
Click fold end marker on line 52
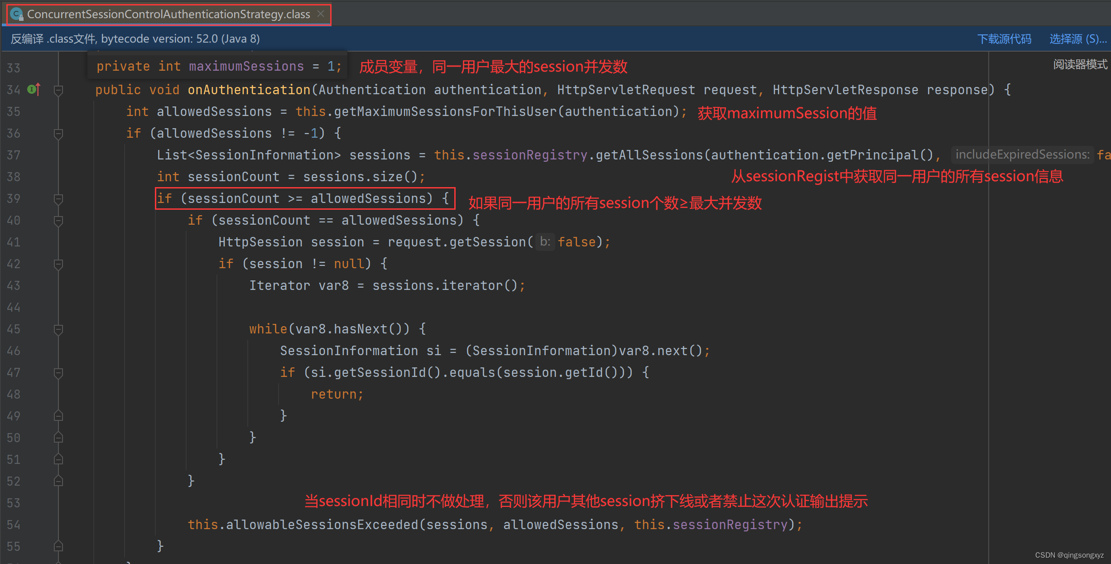point(58,481)
